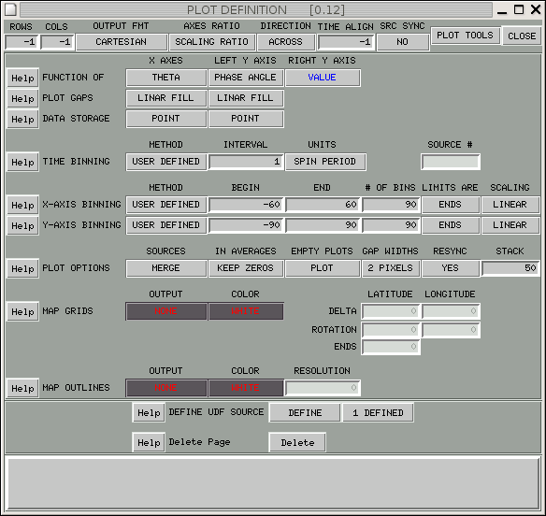Click Y-axis BEGIN field showing -90
The image size is (546, 516).
coord(246,225)
